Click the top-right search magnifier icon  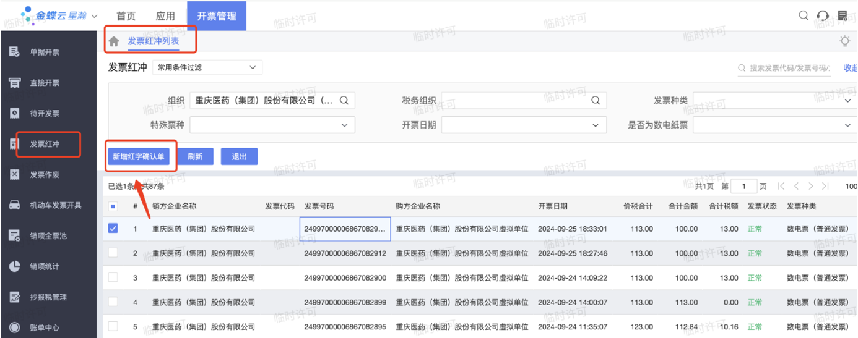(x=804, y=15)
